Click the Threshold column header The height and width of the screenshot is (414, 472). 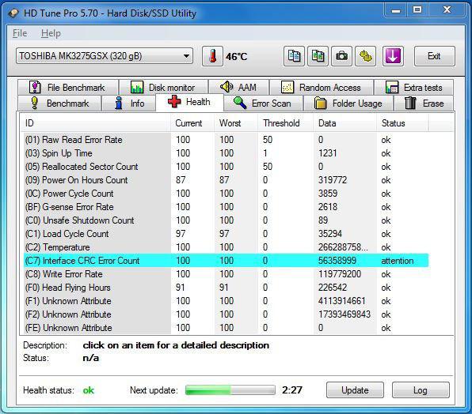286,122
